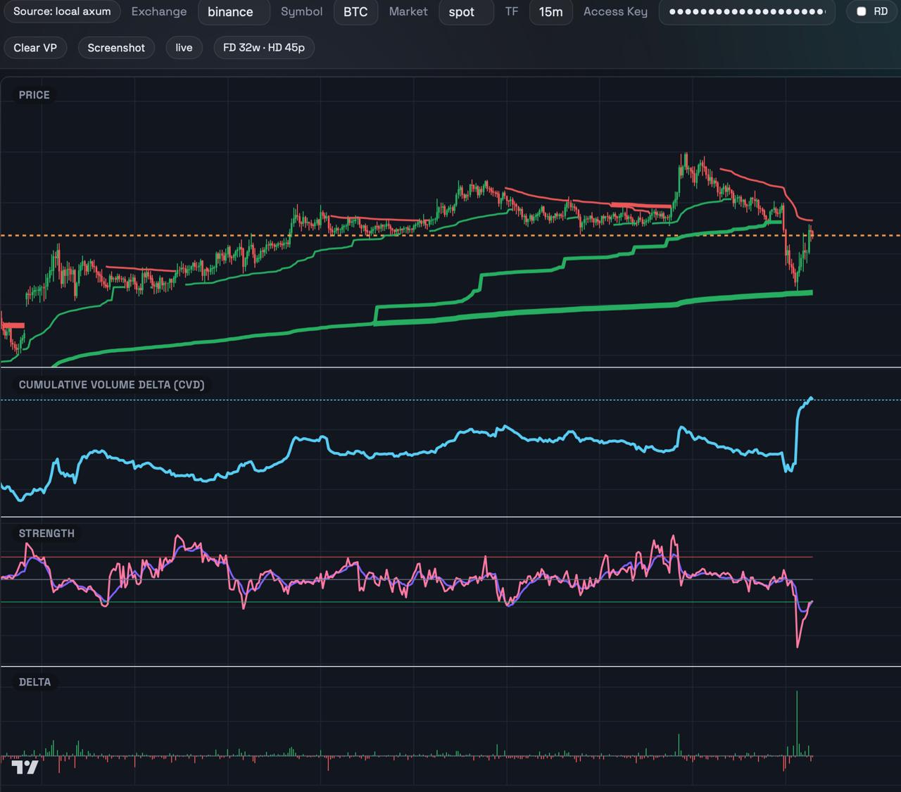Focus the Access Key input field
The height and width of the screenshot is (792, 901).
[747, 12]
